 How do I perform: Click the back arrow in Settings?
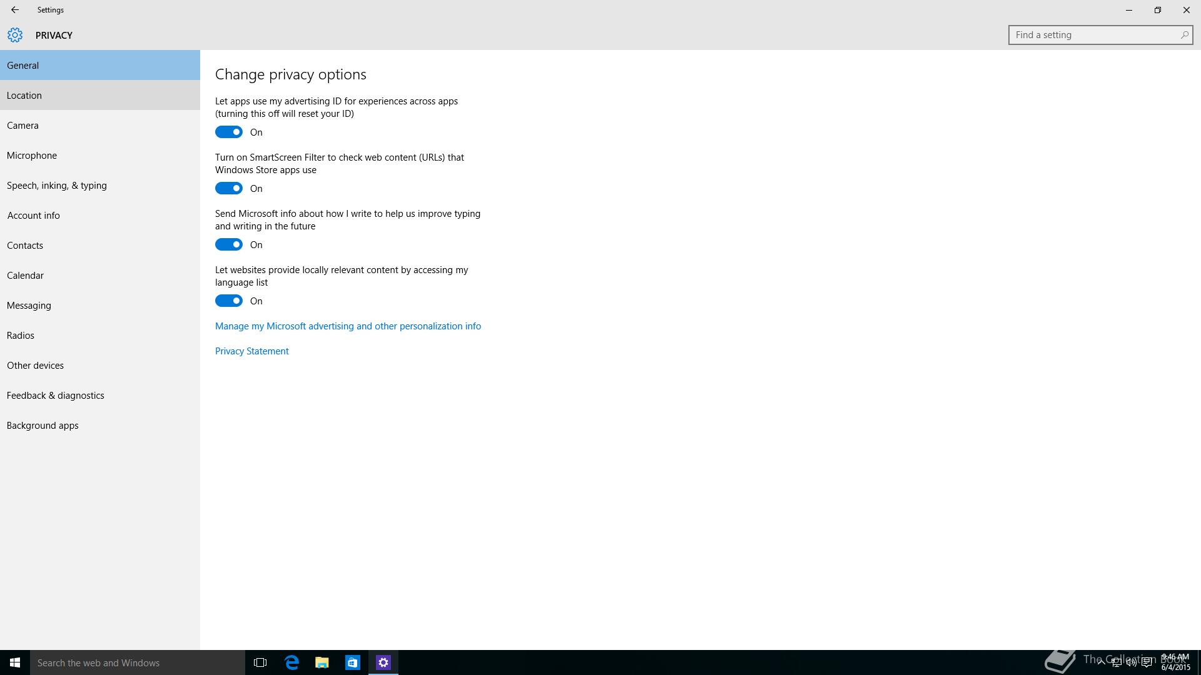(x=14, y=10)
